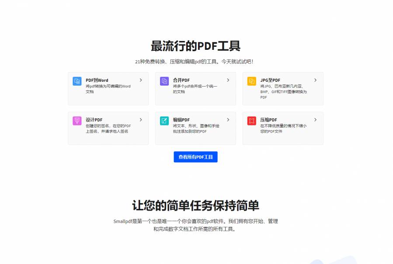The width and height of the screenshot is (393, 264).
Task: Click description 将文本、形状、图像和手绘批注
Action: point(196,129)
